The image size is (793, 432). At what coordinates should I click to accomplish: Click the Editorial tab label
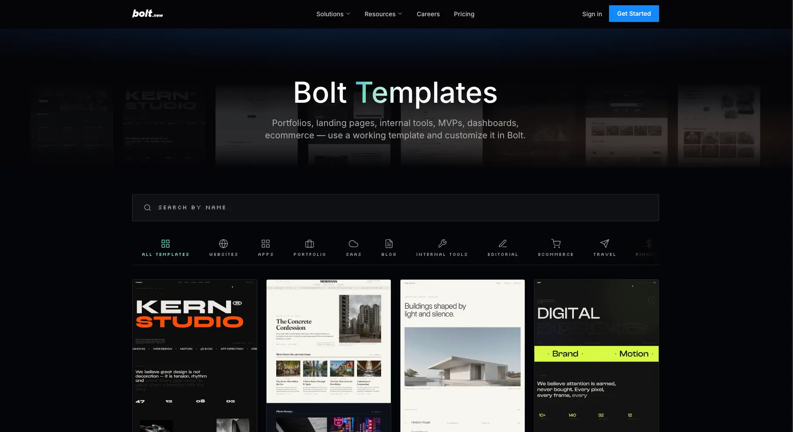coord(503,255)
